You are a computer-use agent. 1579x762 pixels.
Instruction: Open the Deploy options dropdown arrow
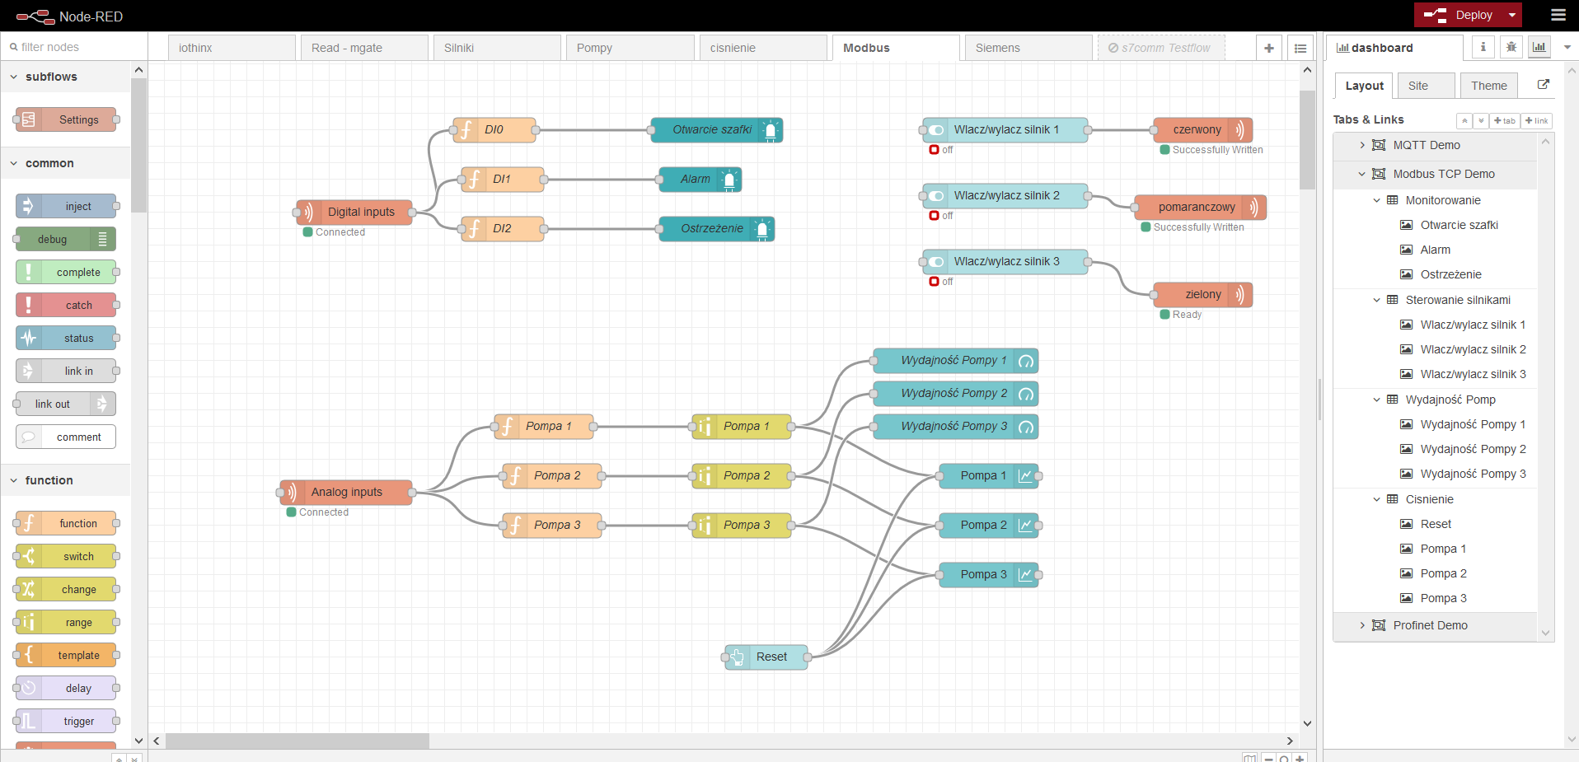1512,15
